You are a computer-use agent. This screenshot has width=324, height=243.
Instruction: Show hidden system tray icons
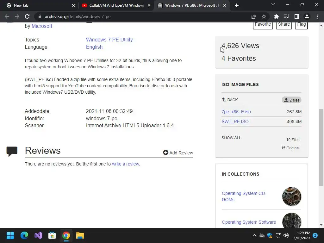point(254,235)
